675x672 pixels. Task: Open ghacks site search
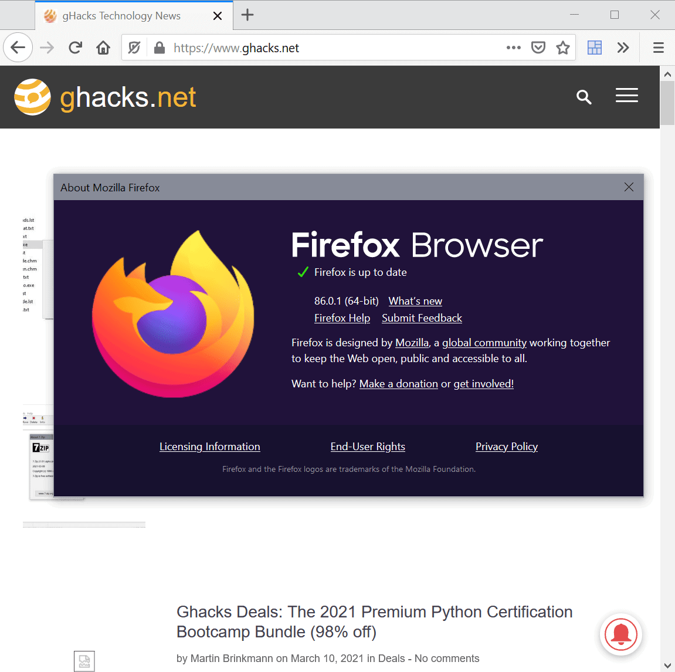584,97
